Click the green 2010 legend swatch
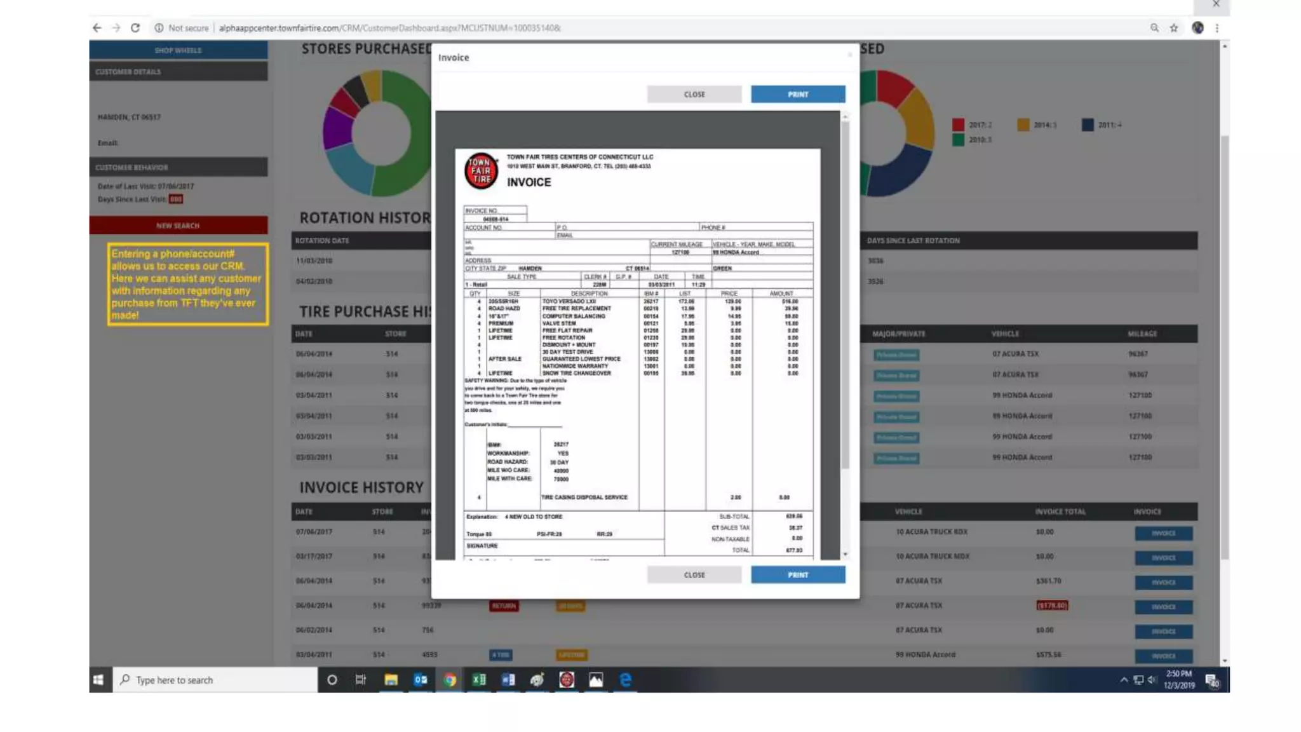 (958, 140)
